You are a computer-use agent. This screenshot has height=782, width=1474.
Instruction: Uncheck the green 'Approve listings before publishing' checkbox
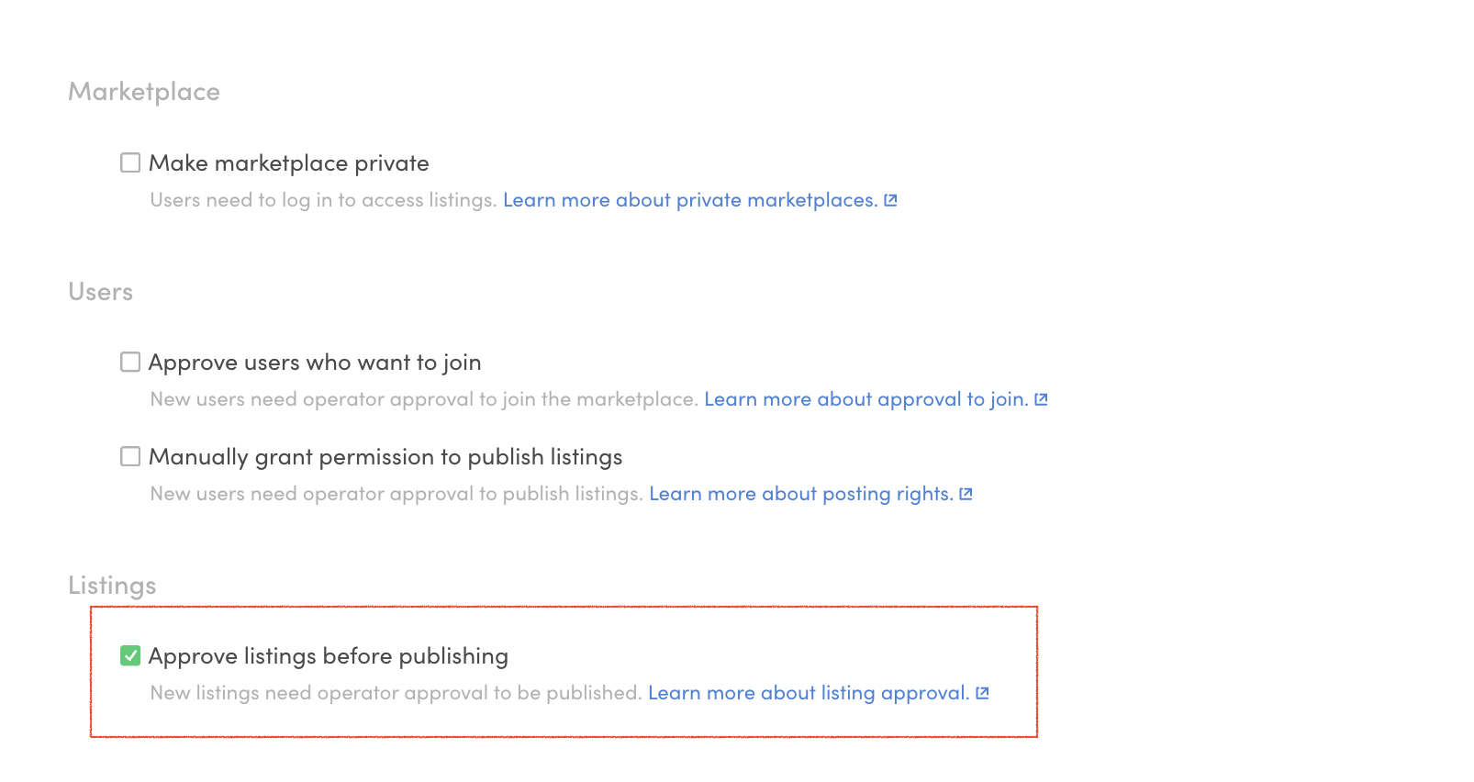pyautogui.click(x=130, y=655)
